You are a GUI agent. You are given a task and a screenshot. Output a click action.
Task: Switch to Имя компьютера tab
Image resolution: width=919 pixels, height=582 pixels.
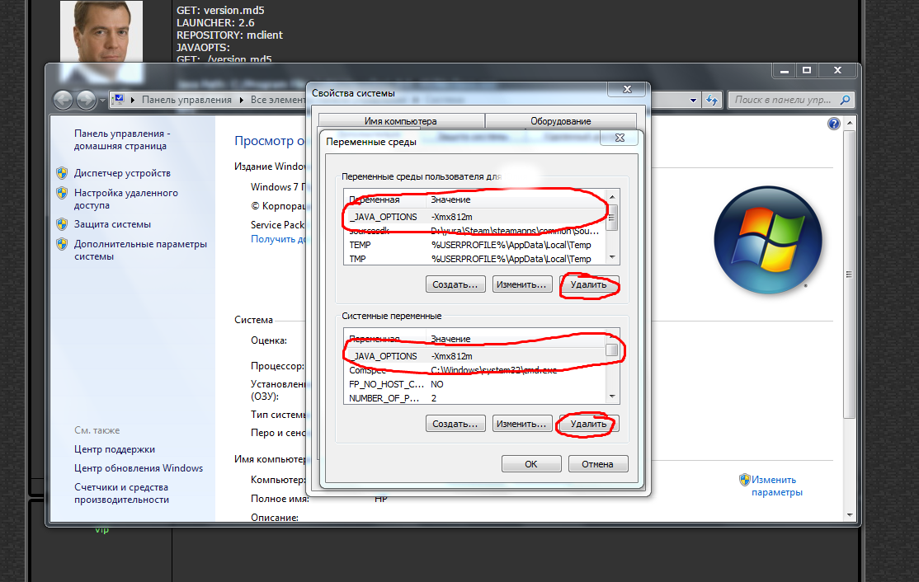click(x=401, y=121)
